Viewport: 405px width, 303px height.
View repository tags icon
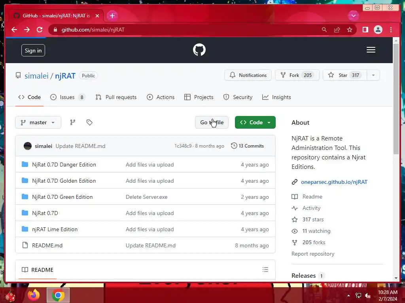tap(89, 122)
